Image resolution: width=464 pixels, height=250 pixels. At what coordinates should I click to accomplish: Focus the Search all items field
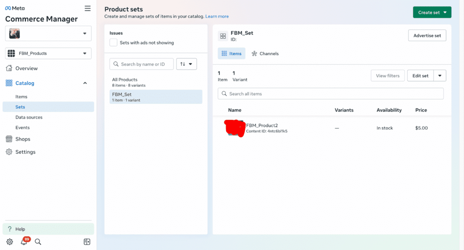tap(330, 94)
